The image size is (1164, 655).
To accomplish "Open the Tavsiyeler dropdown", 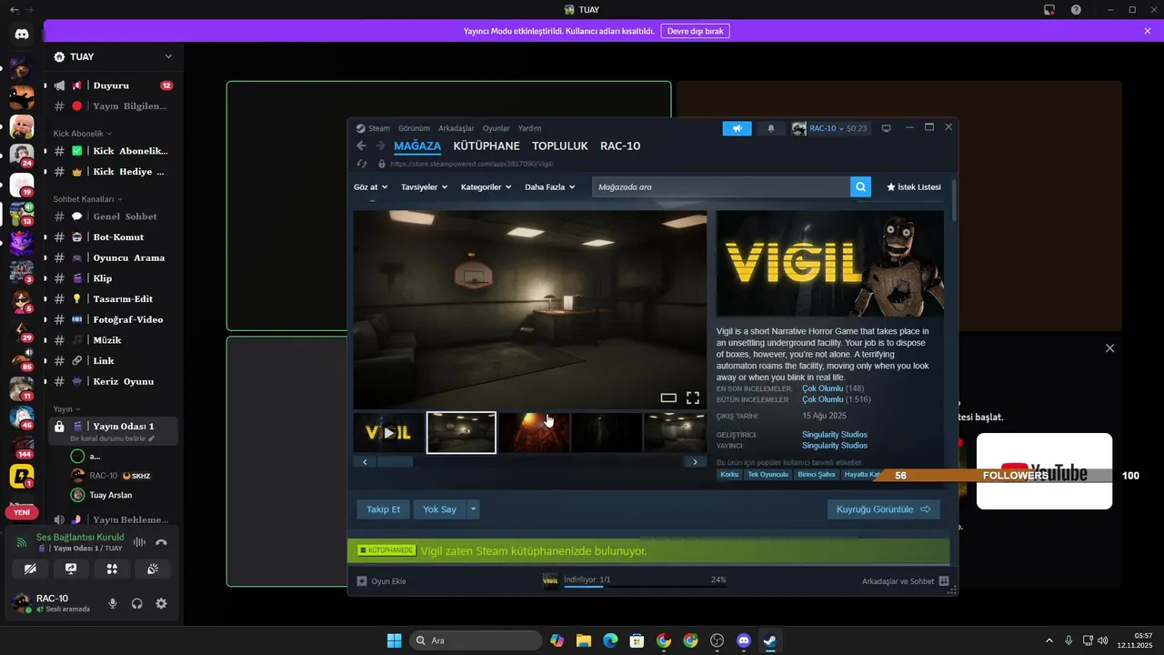I will 425,186.
